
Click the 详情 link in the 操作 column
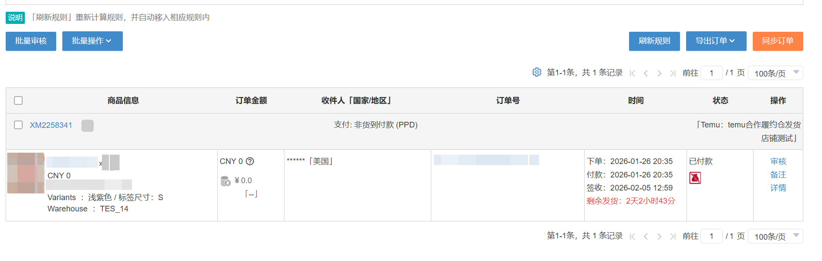click(x=778, y=188)
